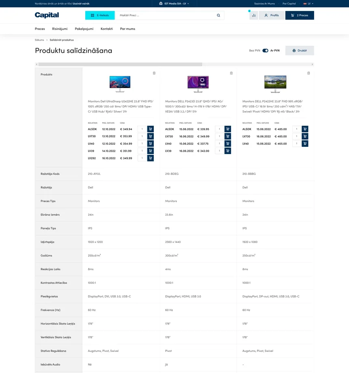Viewport: 349px width, 373px height.
Task: Click the 1920 x 1200 resolution value
Action: (x=95, y=242)
